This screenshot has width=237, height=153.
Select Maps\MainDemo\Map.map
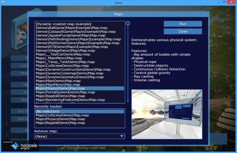click(x=80, y=81)
